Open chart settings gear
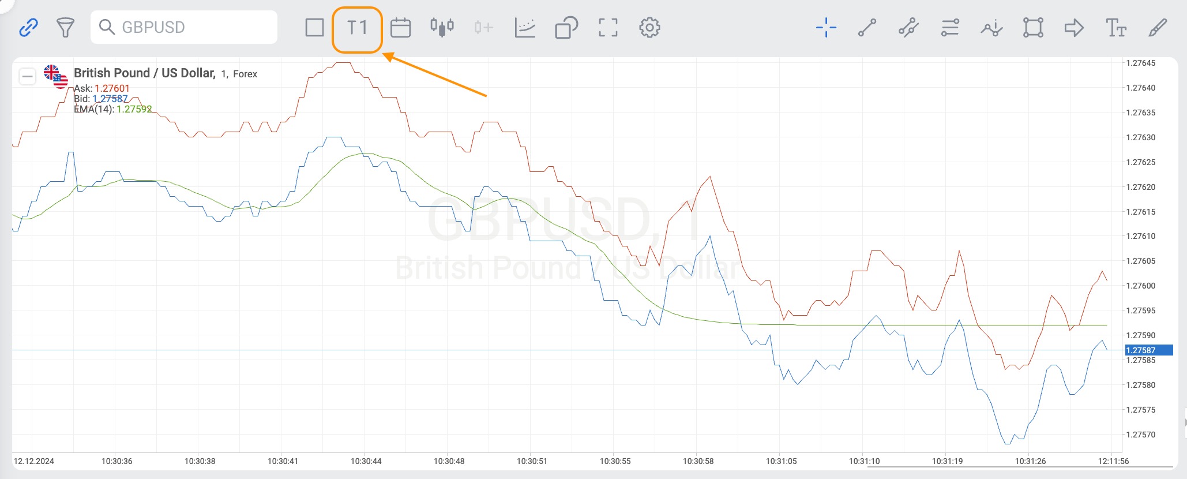1187x479 pixels. pos(649,28)
